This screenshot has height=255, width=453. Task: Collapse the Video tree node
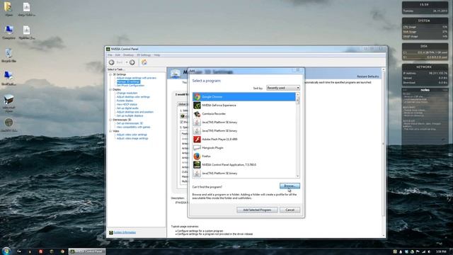(110, 131)
